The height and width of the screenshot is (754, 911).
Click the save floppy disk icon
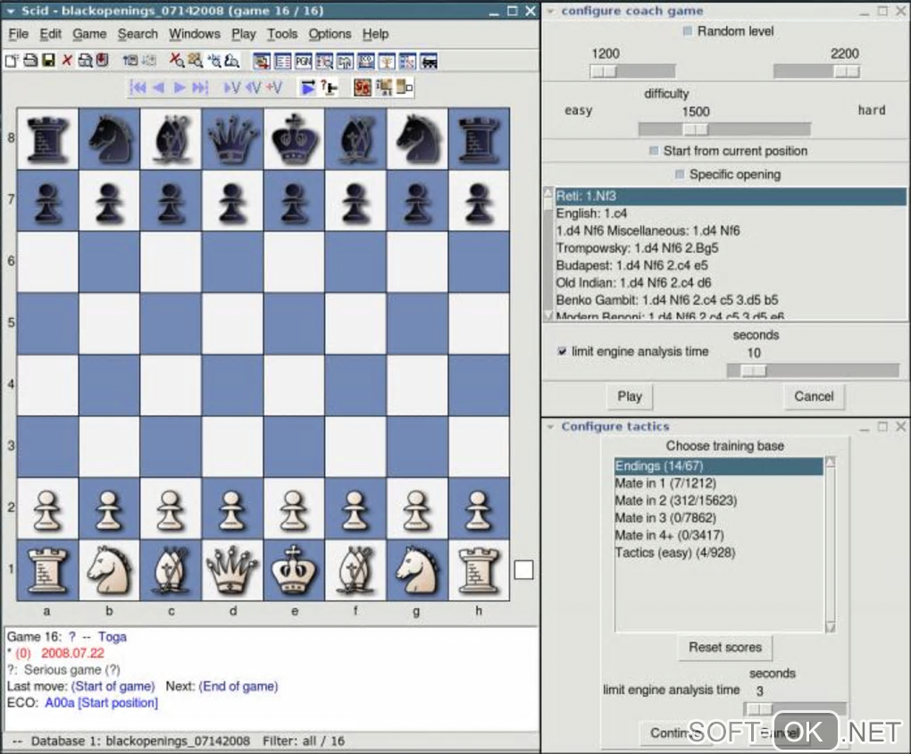click(x=48, y=61)
